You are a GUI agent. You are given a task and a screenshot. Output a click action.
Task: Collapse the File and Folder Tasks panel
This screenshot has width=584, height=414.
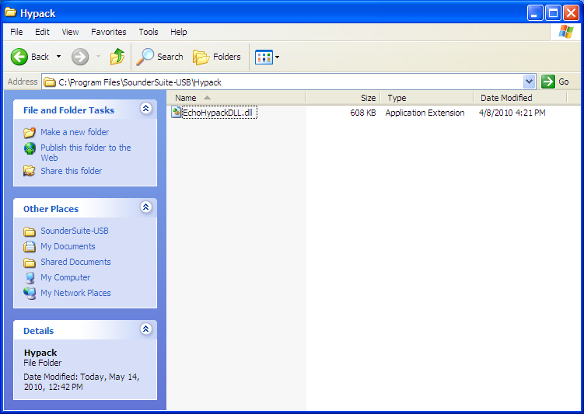pos(145,110)
